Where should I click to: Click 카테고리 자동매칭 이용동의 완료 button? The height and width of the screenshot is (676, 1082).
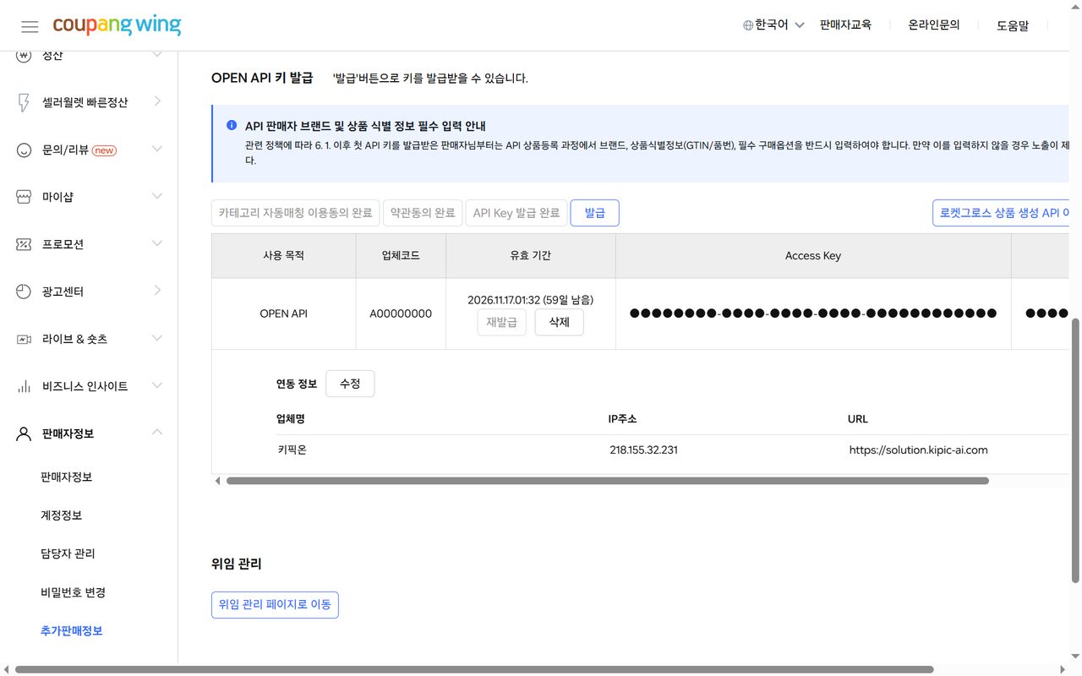click(295, 213)
